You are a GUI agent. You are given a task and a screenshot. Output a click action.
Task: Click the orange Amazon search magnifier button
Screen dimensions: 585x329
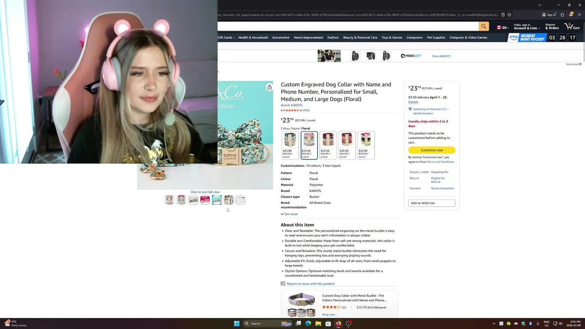pos(484,27)
